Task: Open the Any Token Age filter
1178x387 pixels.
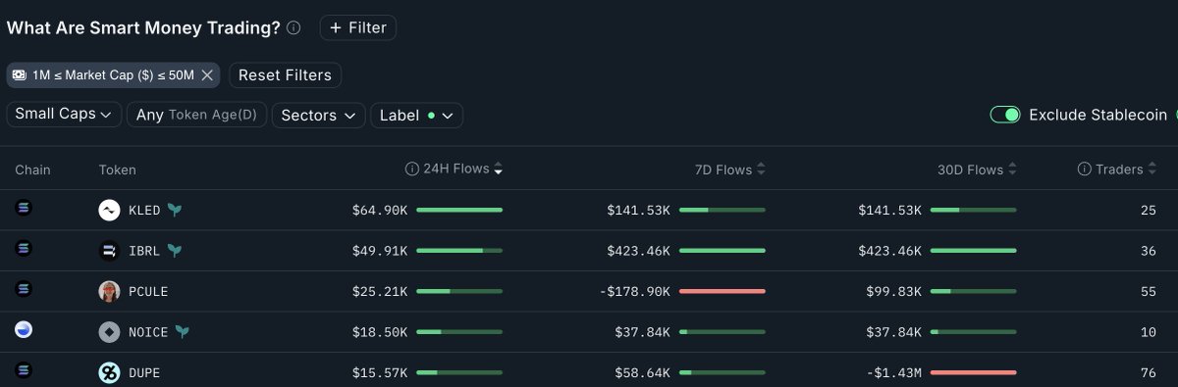Action: 196,115
